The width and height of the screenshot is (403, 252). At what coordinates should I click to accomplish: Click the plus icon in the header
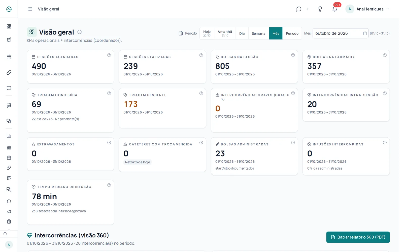[x=308, y=9]
